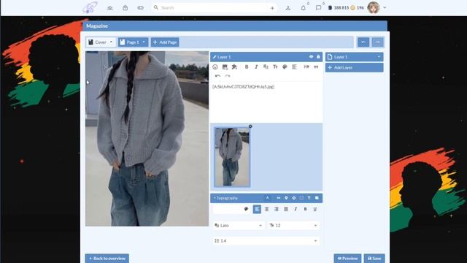Screen dimensions: 467x263
Task: Click the heading icon in editor toolbar
Action: (306, 67)
